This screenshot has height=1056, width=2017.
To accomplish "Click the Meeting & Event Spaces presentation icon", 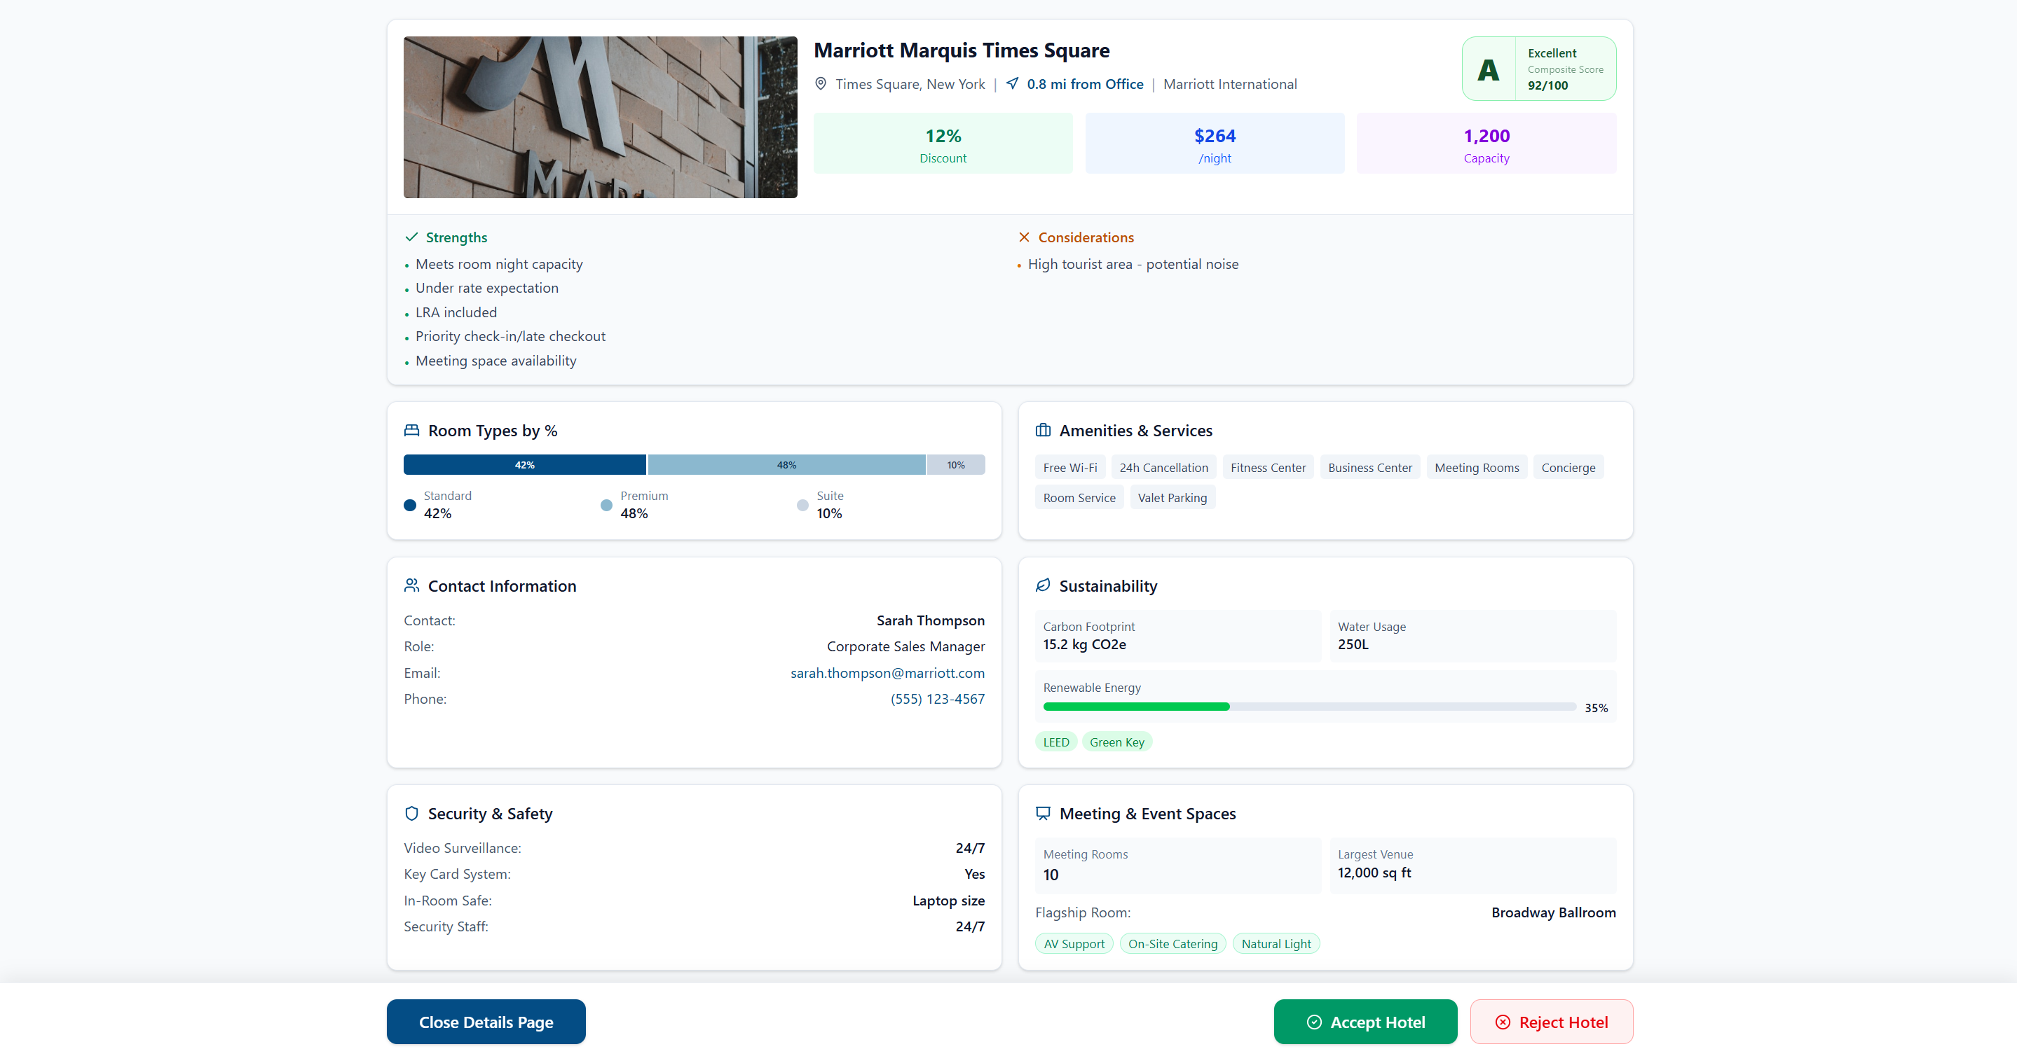I will pos(1043,814).
